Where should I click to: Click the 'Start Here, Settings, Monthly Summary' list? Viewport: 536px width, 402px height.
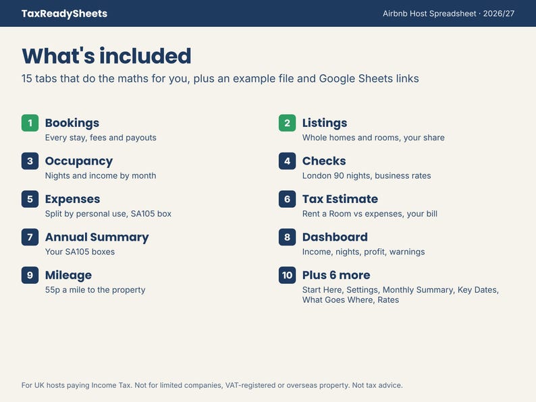click(400, 295)
